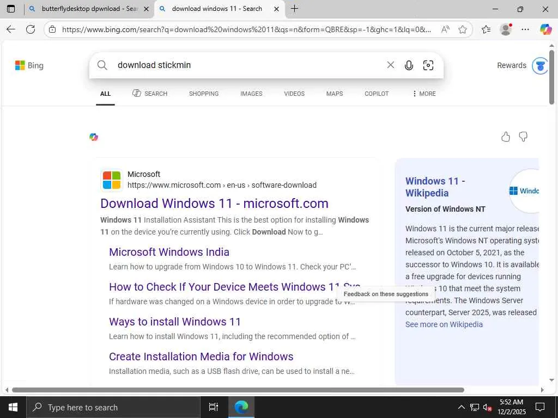This screenshot has height=418, width=558.
Task: Select the ALL results tab
Action: point(105,94)
